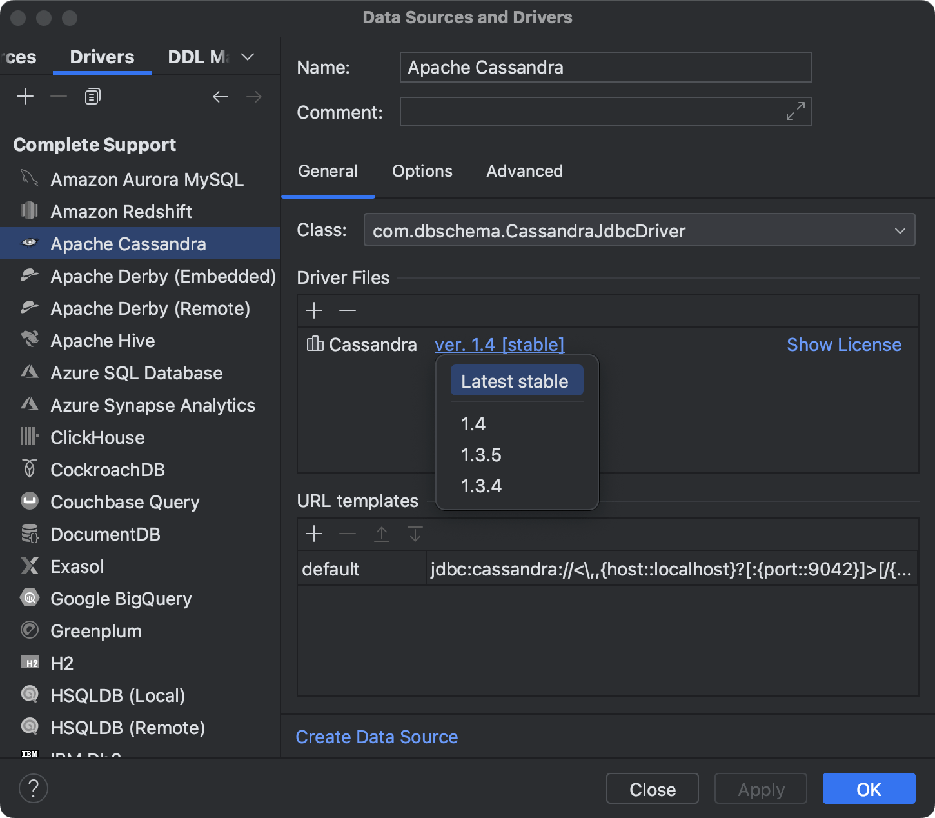Select the Apache Hive driver
935x818 pixels.
coord(102,341)
